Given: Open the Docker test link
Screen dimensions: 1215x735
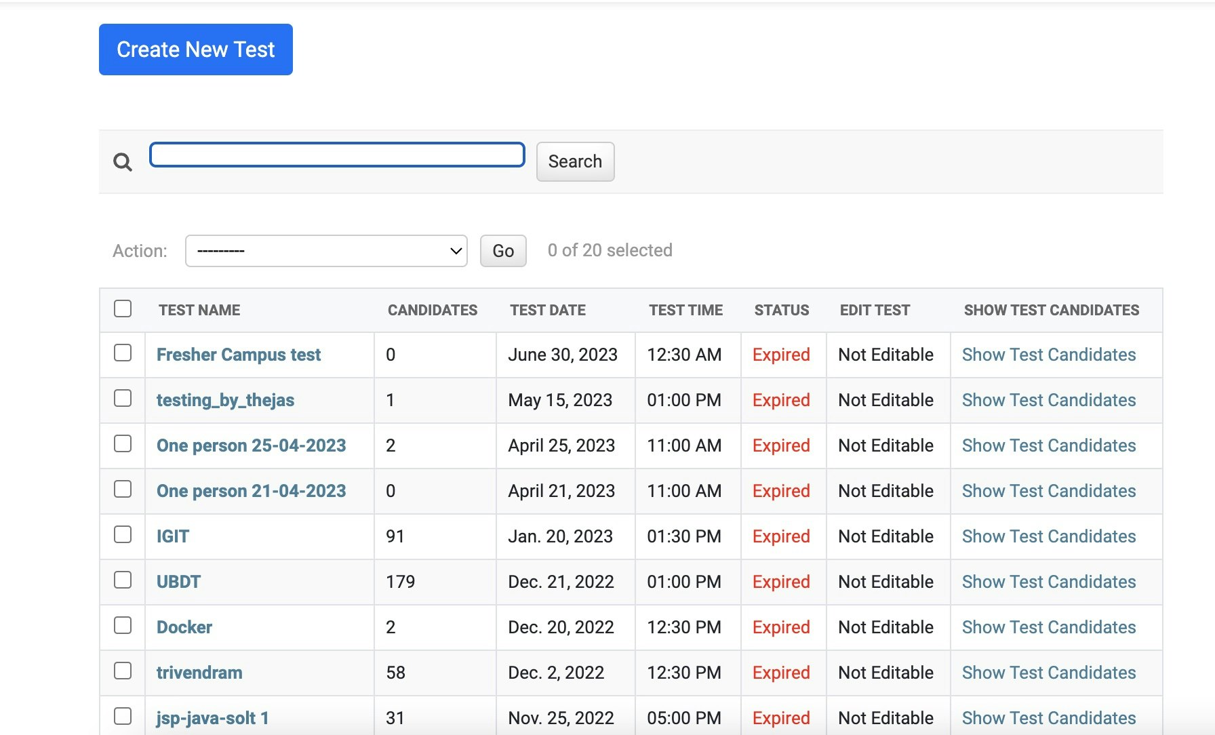Looking at the screenshot, I should [x=184, y=627].
